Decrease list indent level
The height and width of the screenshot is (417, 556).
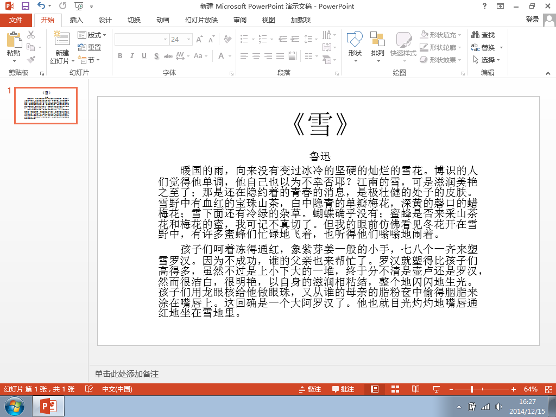[282, 39]
